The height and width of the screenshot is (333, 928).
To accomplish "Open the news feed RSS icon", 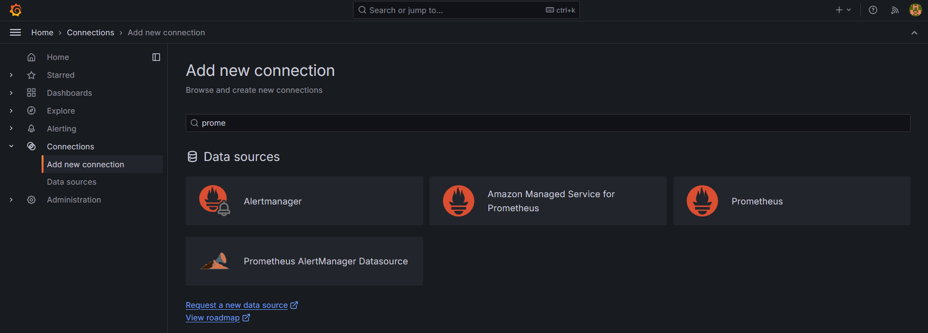I will pyautogui.click(x=895, y=10).
